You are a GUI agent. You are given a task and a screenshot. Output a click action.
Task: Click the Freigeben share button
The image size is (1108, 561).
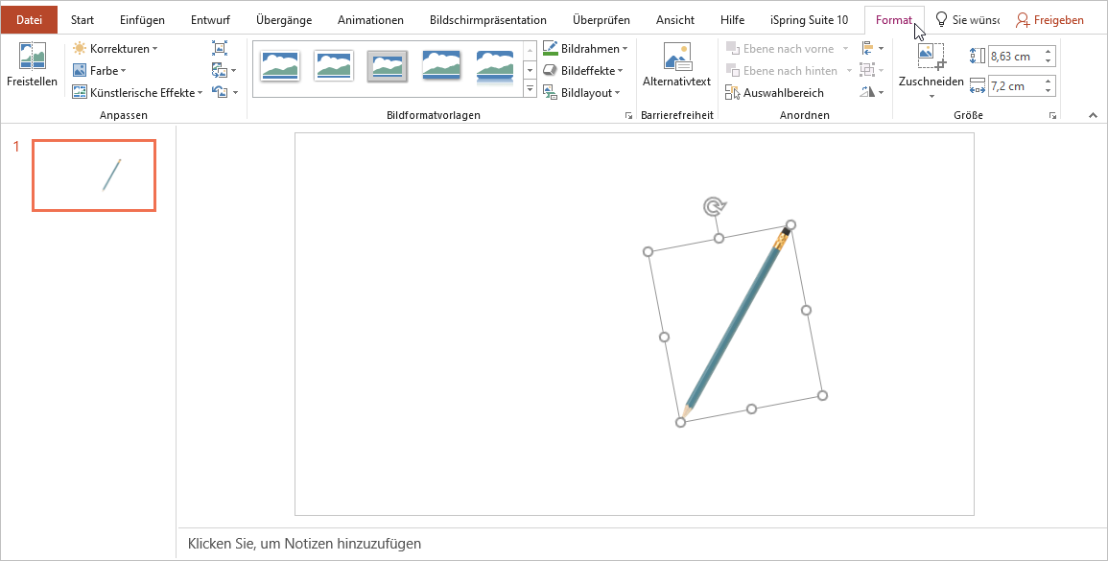point(1049,20)
